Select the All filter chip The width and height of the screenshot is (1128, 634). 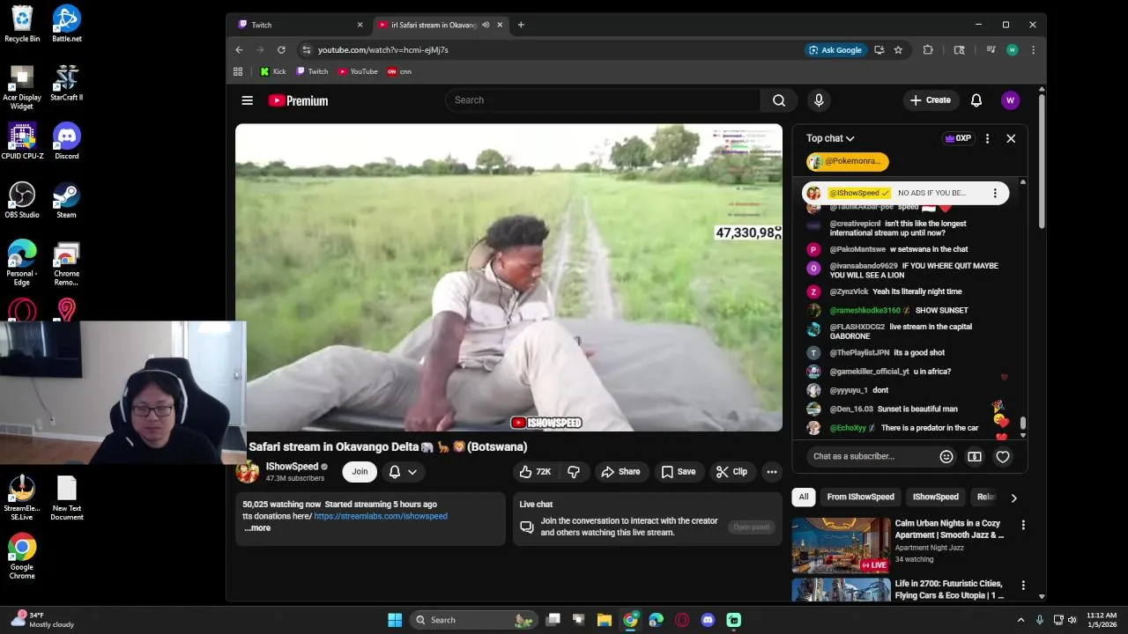coord(804,498)
